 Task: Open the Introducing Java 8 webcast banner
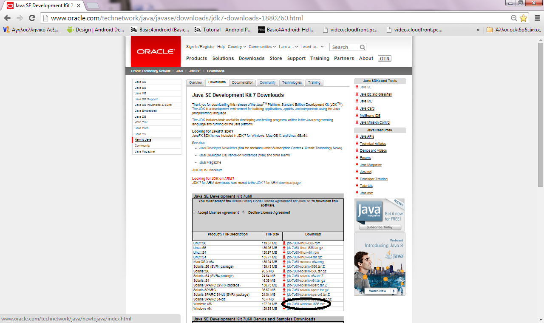380,264
